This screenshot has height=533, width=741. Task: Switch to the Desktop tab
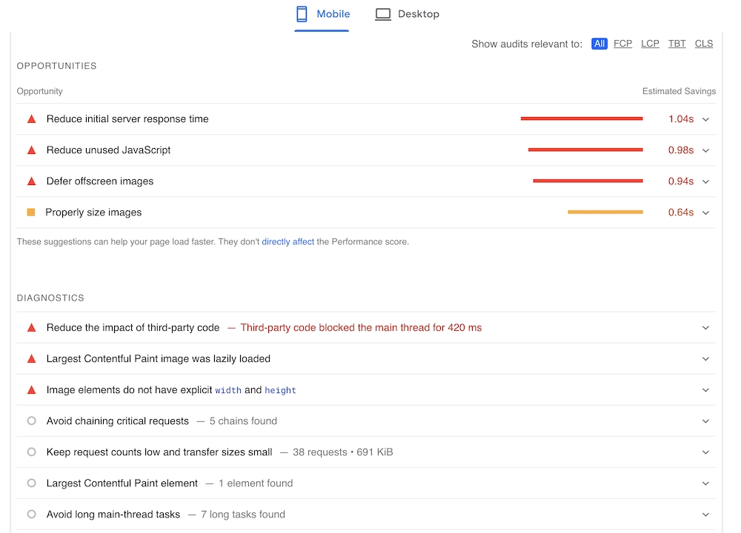tap(407, 14)
